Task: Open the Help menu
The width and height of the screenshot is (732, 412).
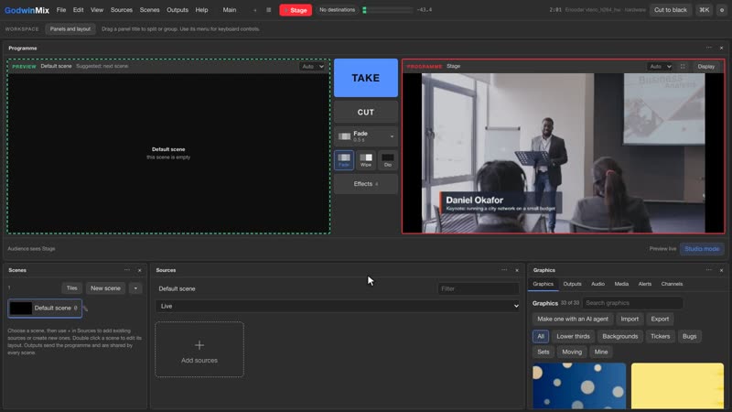Action: click(201, 10)
